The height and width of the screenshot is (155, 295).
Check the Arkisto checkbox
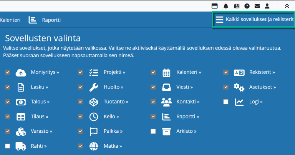153,132
